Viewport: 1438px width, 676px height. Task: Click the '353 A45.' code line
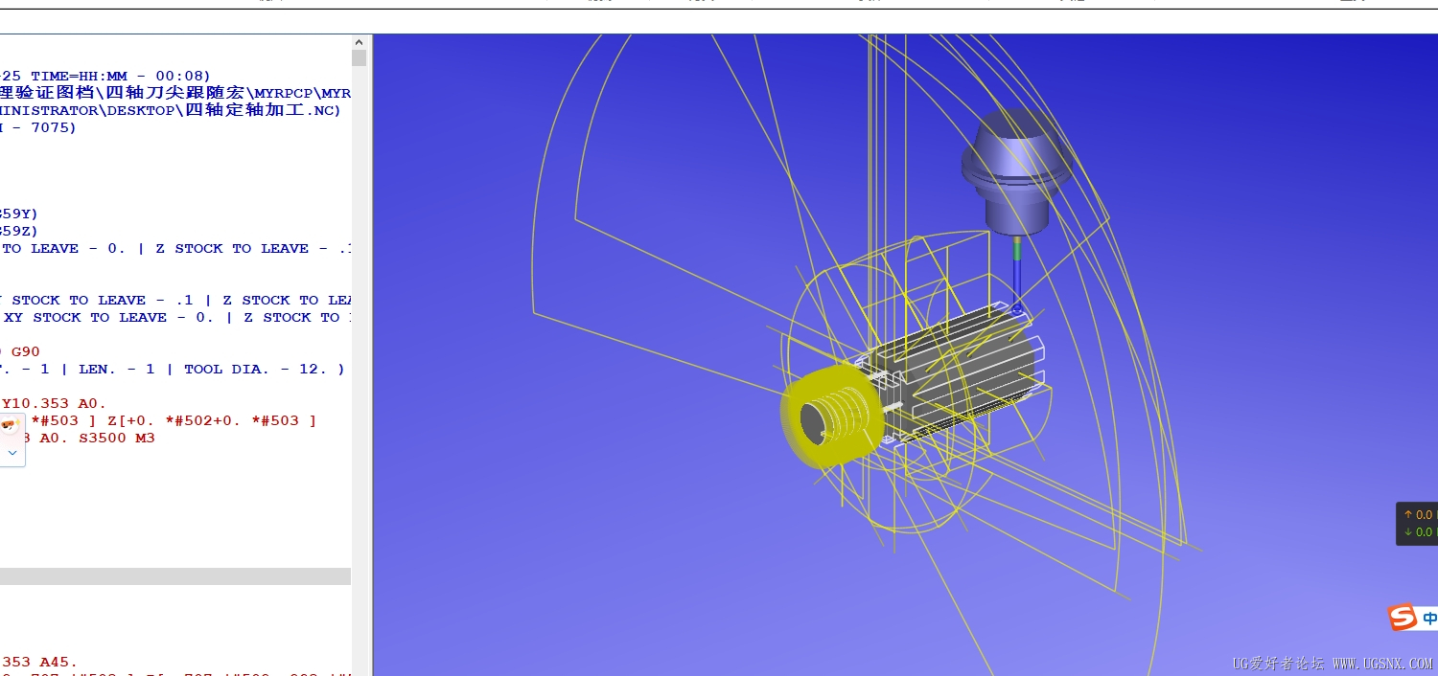39,662
